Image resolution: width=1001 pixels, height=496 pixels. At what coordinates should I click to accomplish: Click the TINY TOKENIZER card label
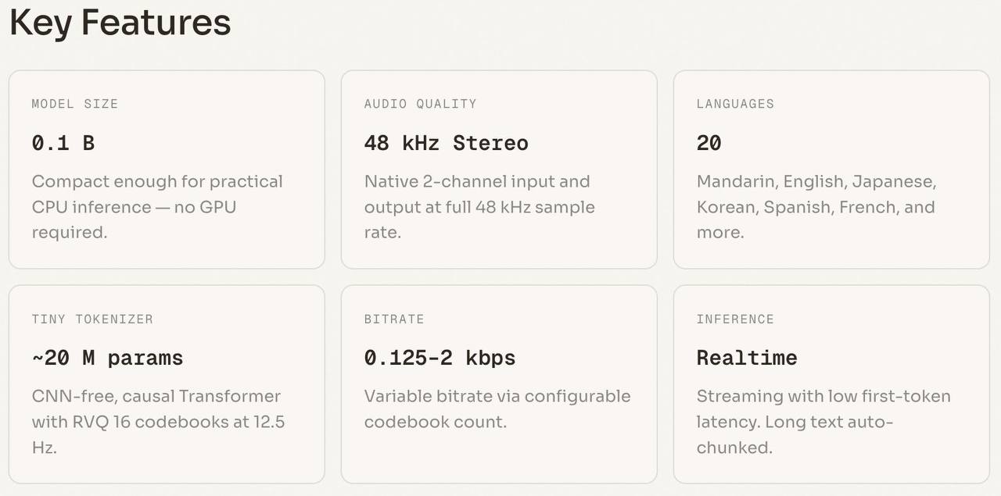click(x=92, y=319)
